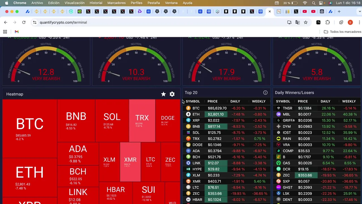Open the Apple menu
This screenshot has width=362, height=204.
click(7, 3)
